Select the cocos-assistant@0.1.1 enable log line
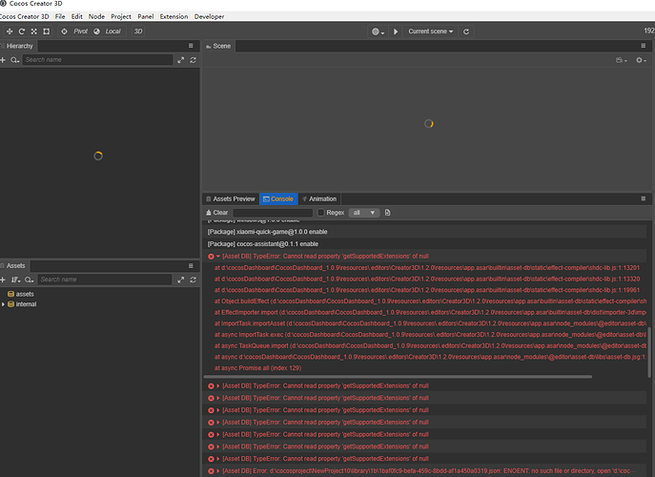Screen dimensions: 655x477 tap(425, 243)
